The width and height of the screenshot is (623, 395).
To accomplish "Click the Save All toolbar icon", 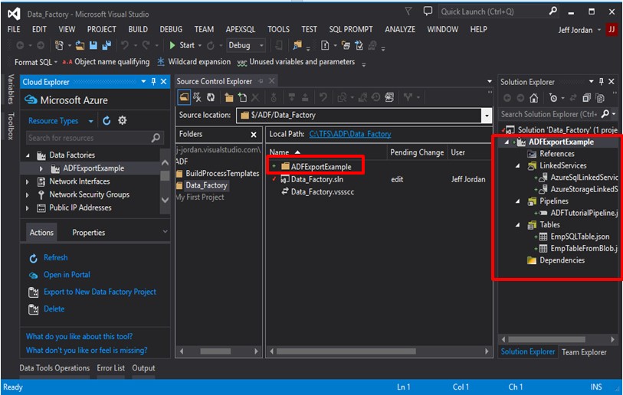I will point(106,46).
